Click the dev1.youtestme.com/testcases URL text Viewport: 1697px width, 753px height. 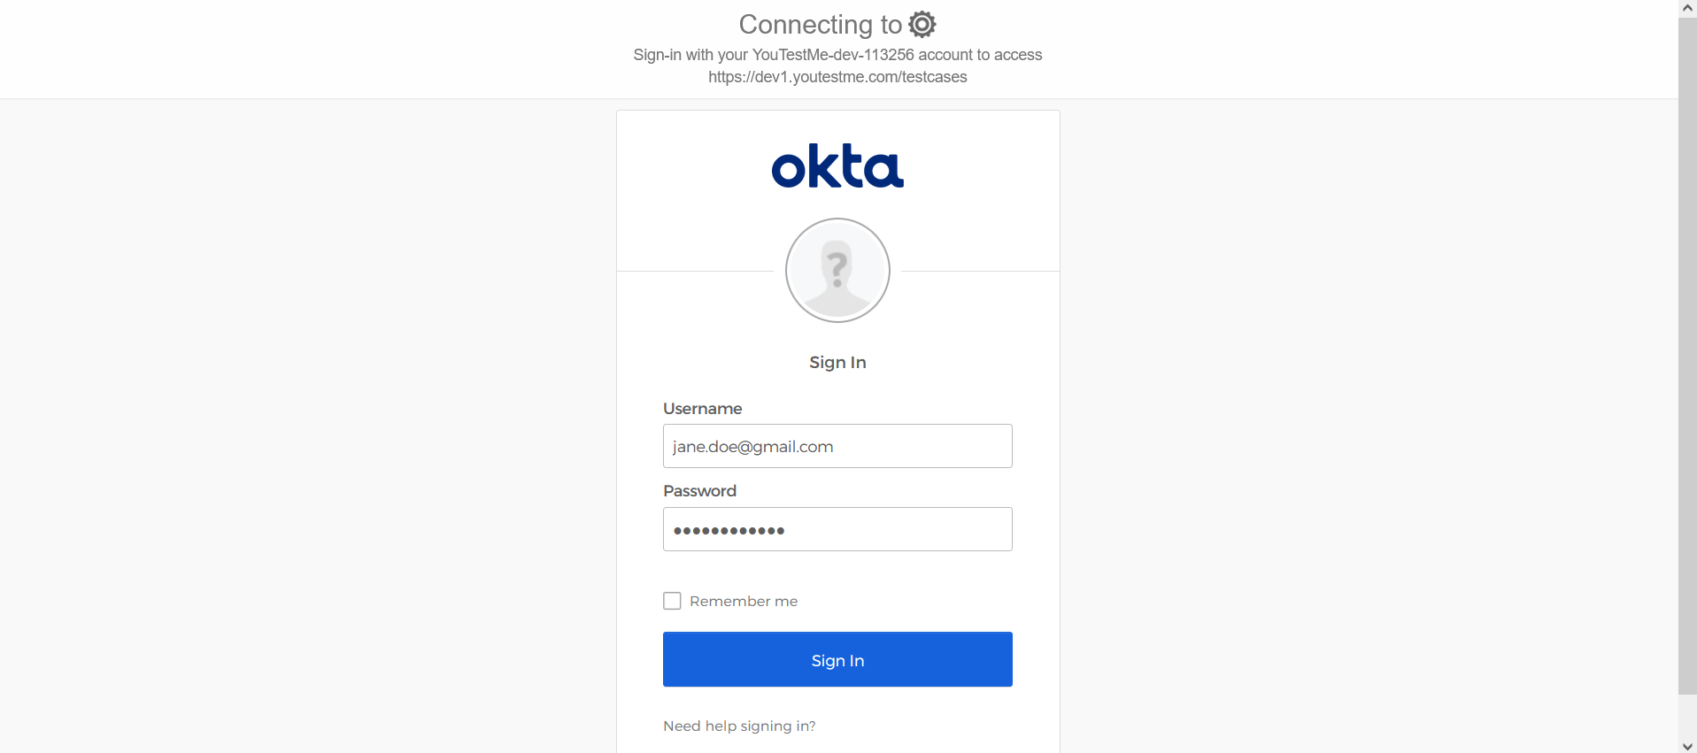pyautogui.click(x=837, y=77)
